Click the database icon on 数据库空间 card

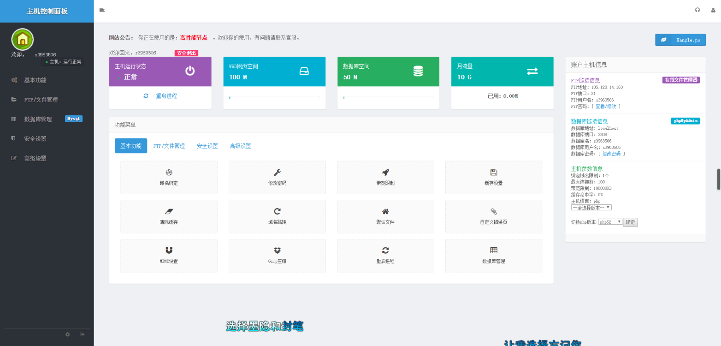[418, 71]
